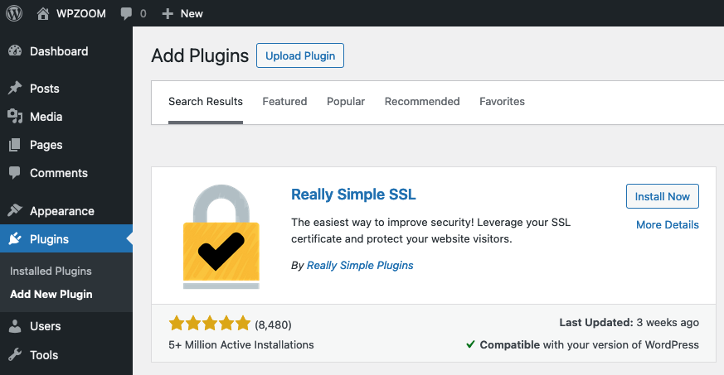Open the New content menu label
Screen dimensions: 724x375
click(x=192, y=14)
